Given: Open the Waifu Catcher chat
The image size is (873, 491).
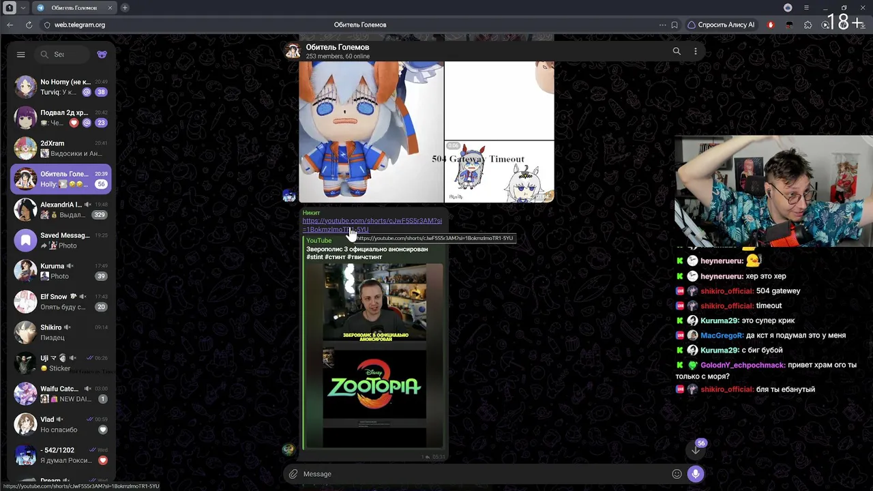Looking at the screenshot, I should pos(61,393).
